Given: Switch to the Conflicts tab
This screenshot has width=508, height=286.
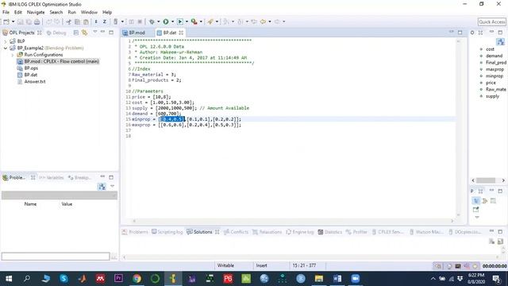Looking at the screenshot, I should pyautogui.click(x=236, y=232).
